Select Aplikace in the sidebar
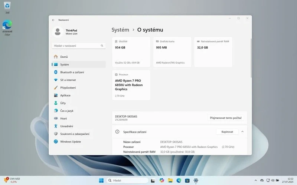This screenshot has height=185, width=297. pyautogui.click(x=65, y=95)
